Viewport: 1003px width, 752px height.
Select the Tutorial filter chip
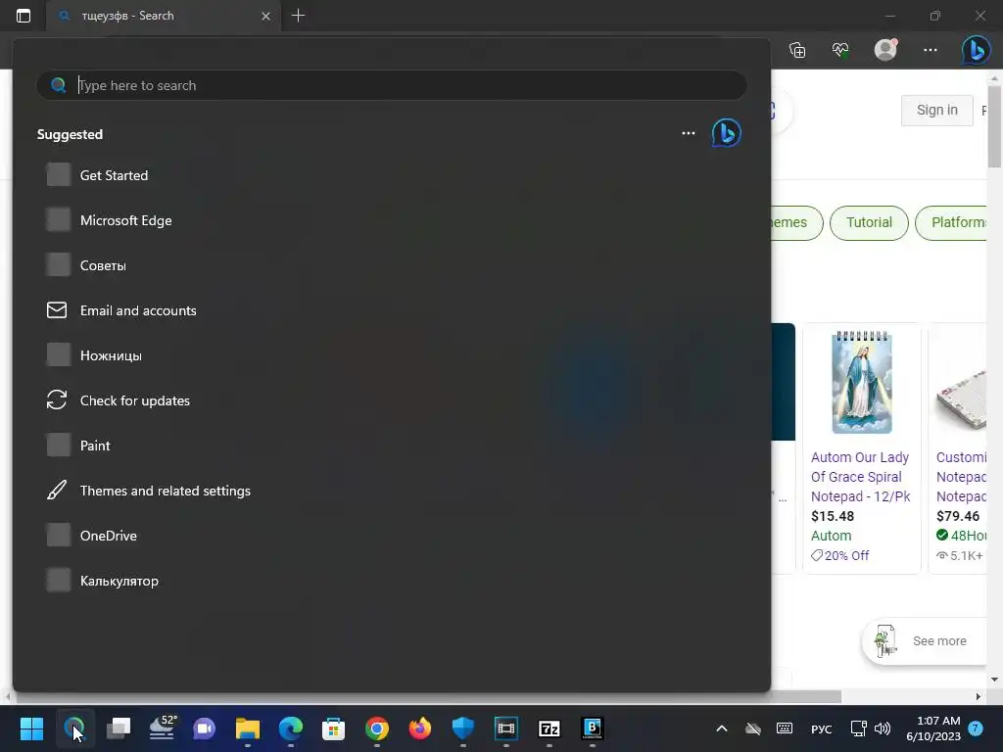pos(869,222)
